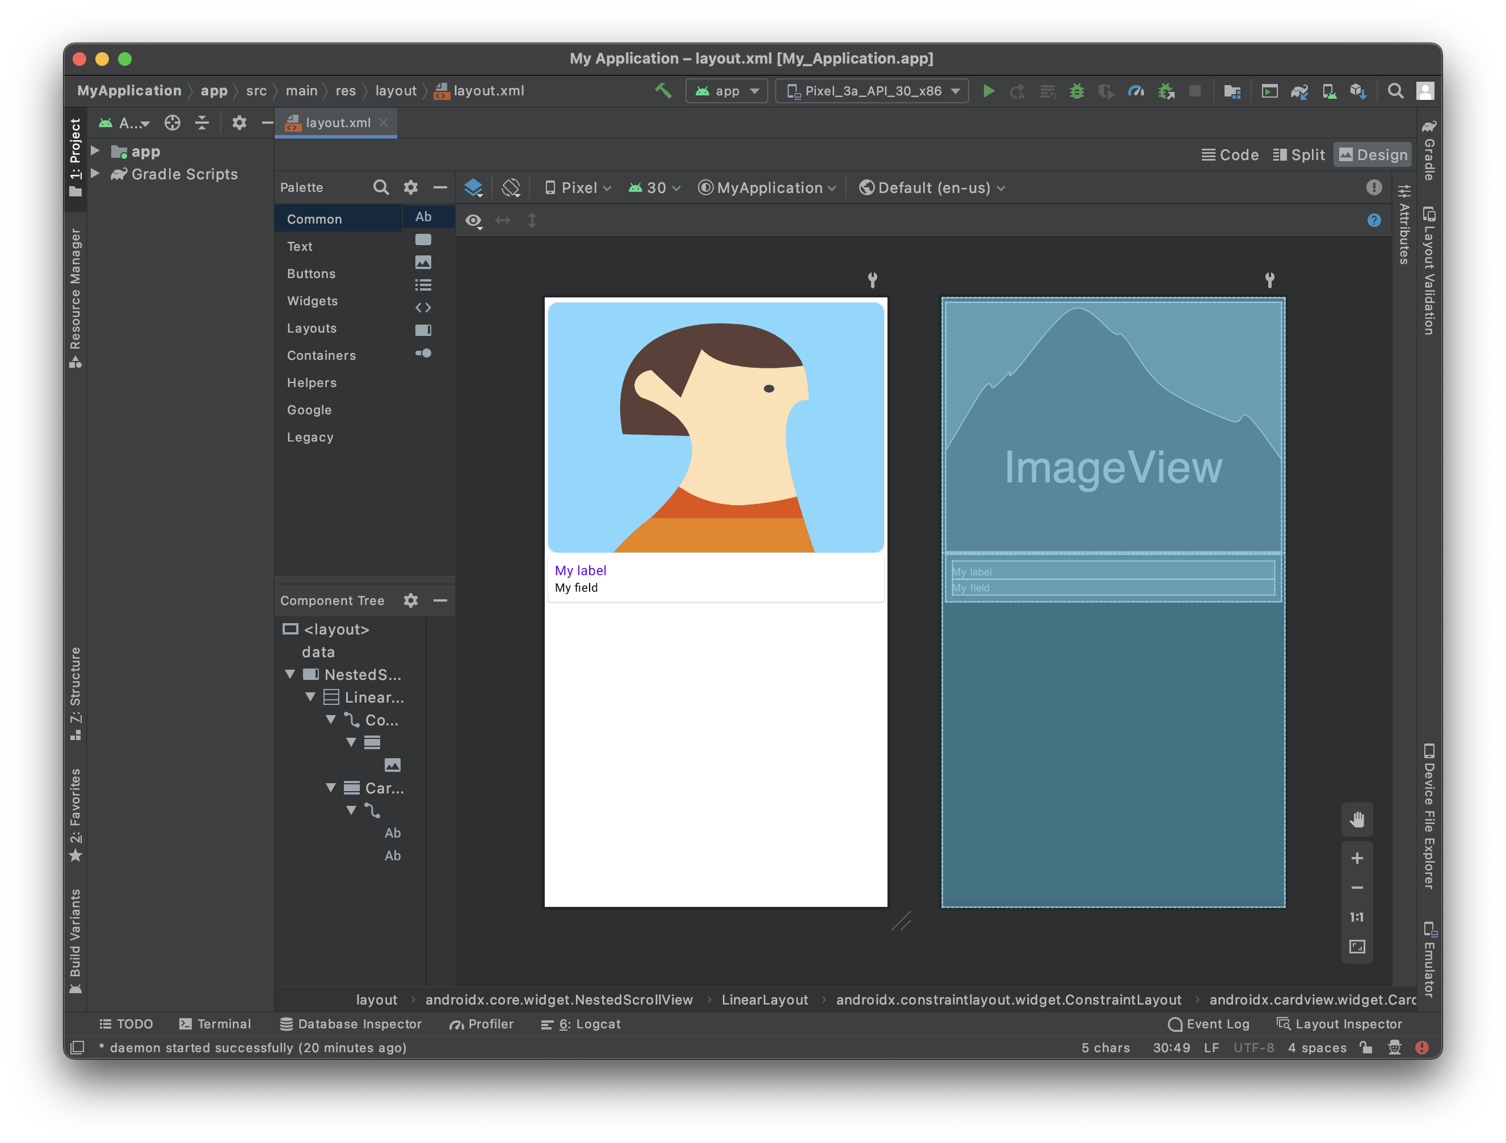
Task: Toggle the Attributes side panel
Action: [1404, 224]
